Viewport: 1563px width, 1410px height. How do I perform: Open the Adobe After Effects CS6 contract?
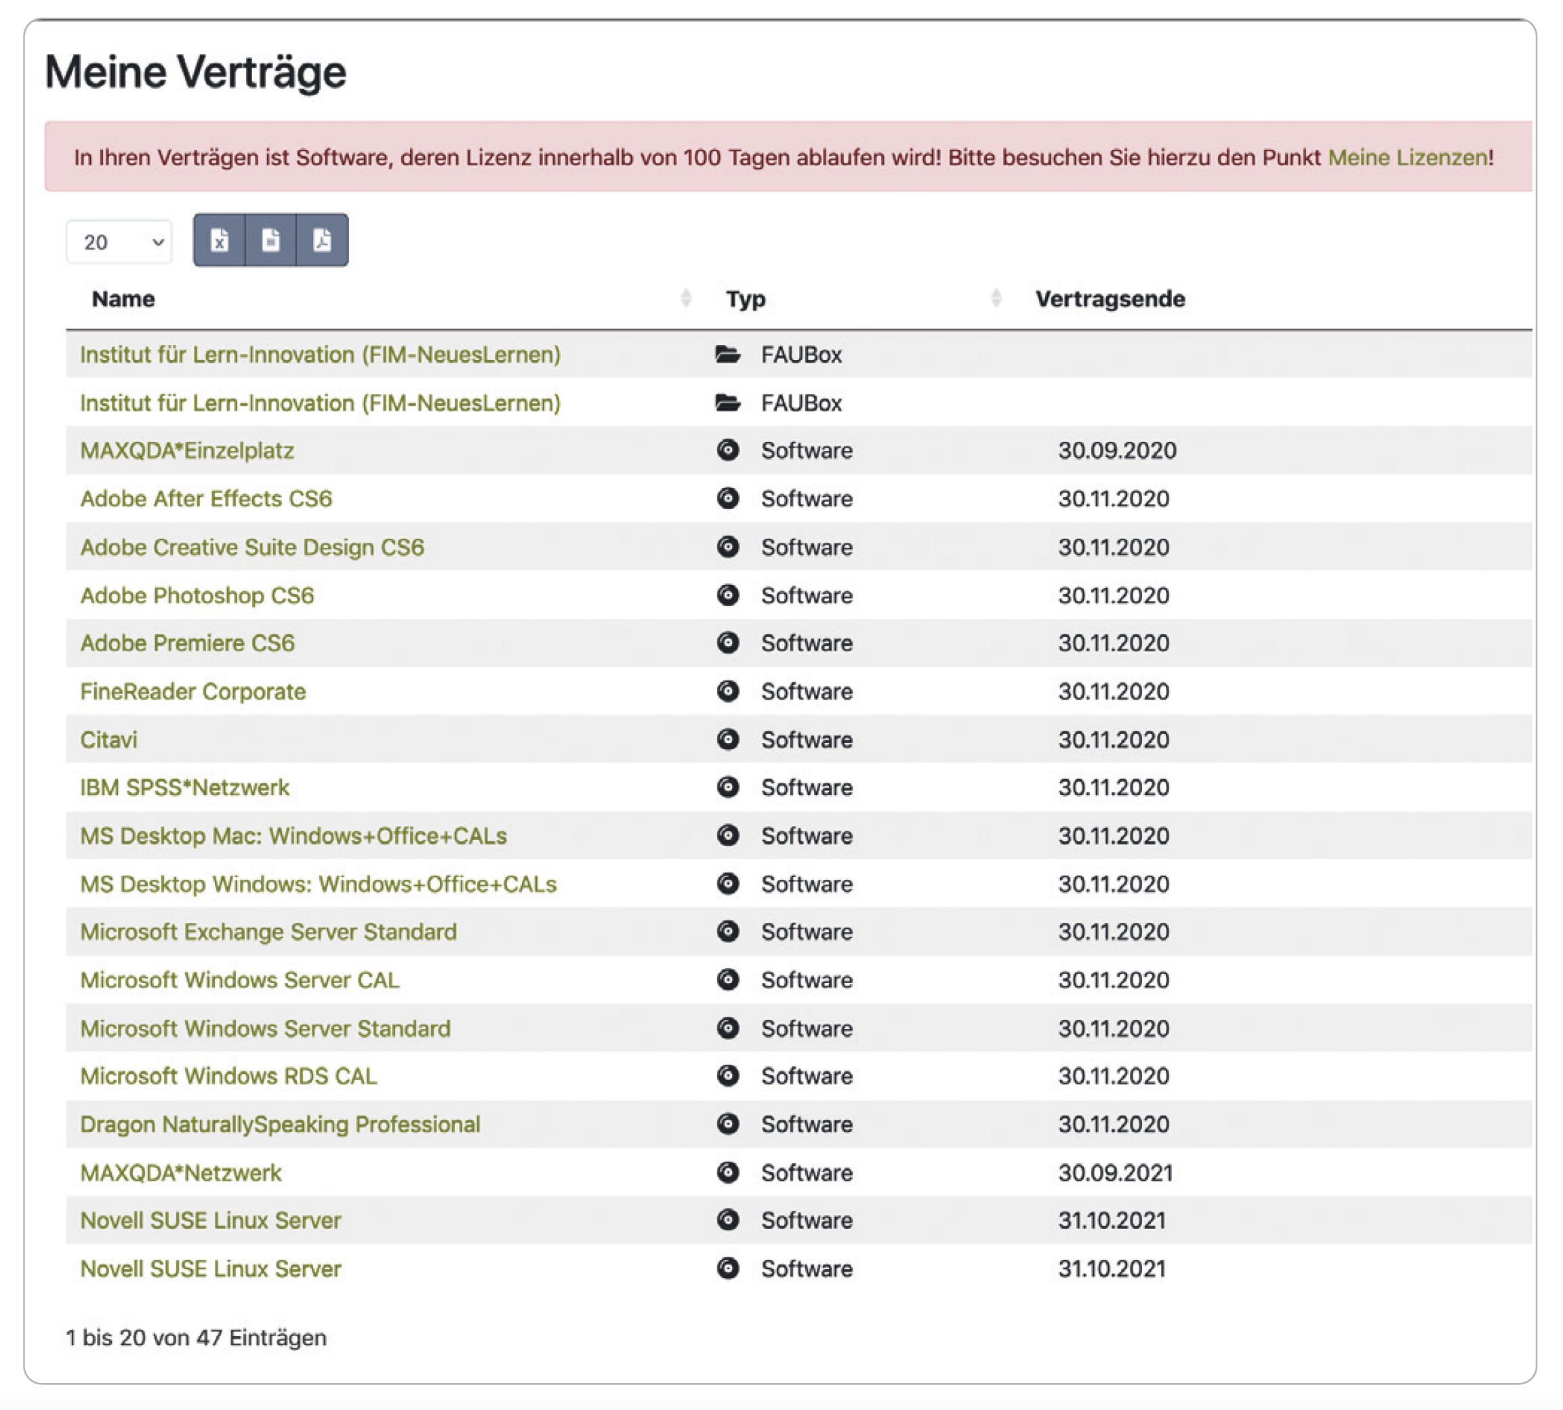tap(206, 499)
